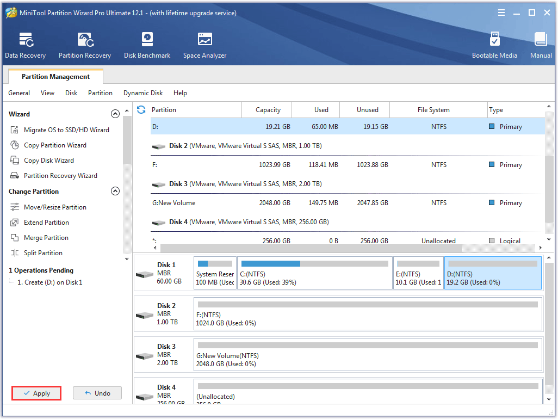This screenshot has height=419, width=558.
Task: Open the Manual
Action: point(541,45)
